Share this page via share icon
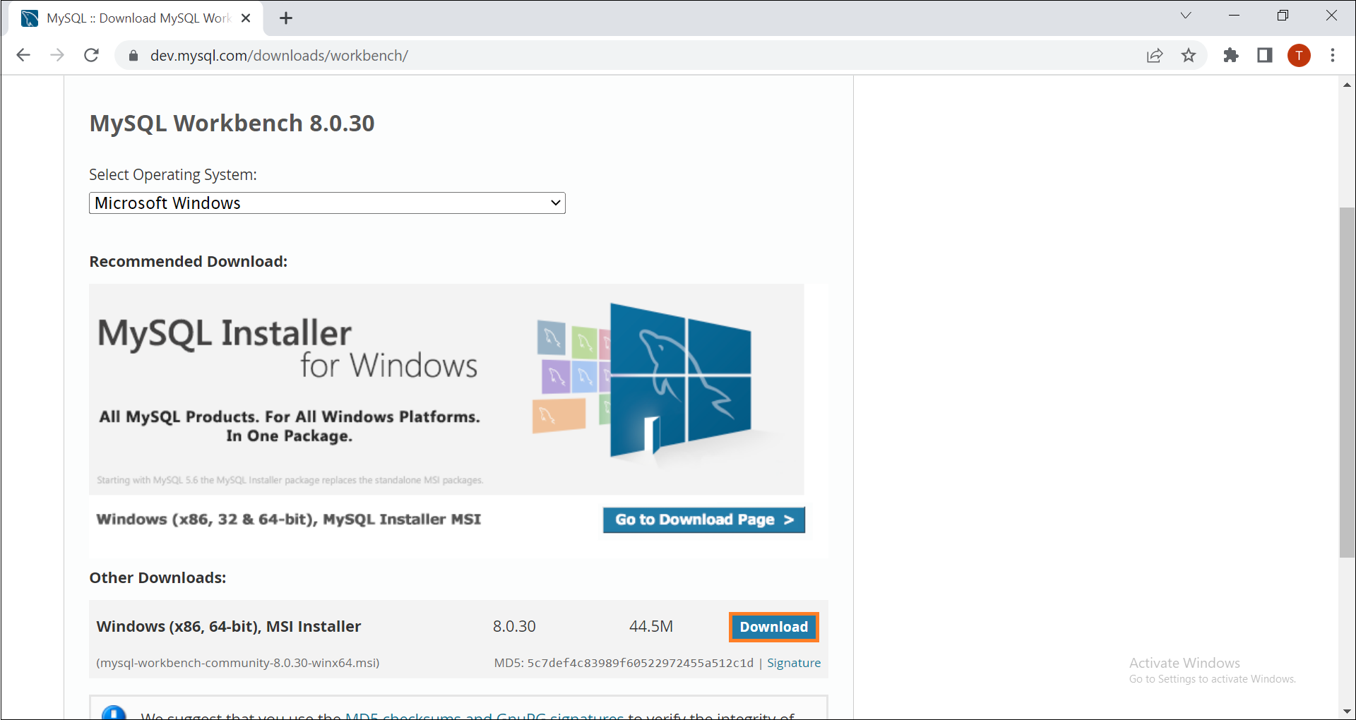1356x720 pixels. pyautogui.click(x=1155, y=56)
